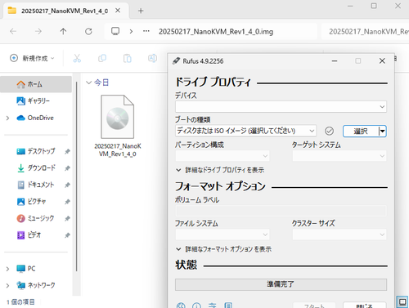
Task: Click the PC monitor icon in address bar
Action: click(115, 31)
